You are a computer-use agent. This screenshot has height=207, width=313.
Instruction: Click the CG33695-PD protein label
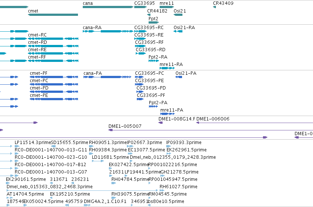click(151, 88)
